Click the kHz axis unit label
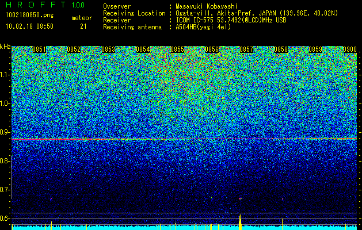The height and width of the screenshot is (230, 362). click(5, 47)
